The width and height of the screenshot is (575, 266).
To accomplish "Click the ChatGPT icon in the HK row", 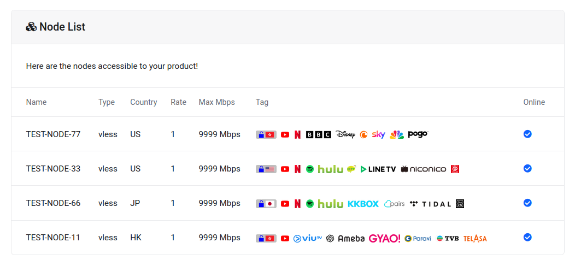I will pos(330,238).
